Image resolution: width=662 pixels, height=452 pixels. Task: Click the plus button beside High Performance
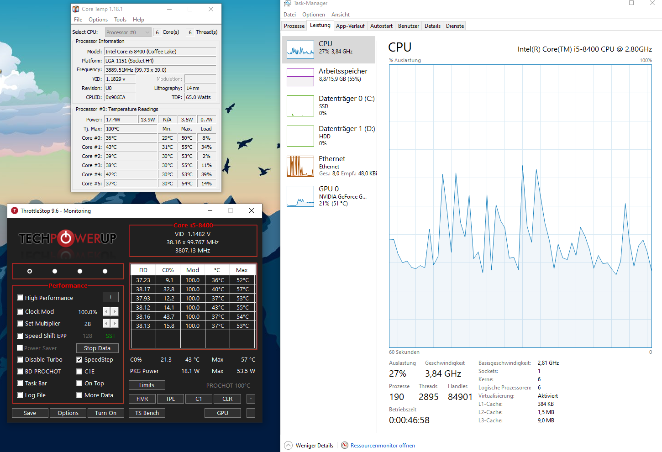point(110,297)
